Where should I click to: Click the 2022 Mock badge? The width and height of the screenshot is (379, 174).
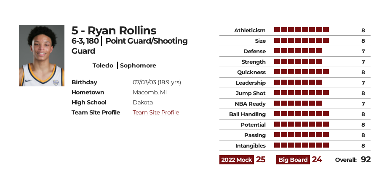point(237,160)
